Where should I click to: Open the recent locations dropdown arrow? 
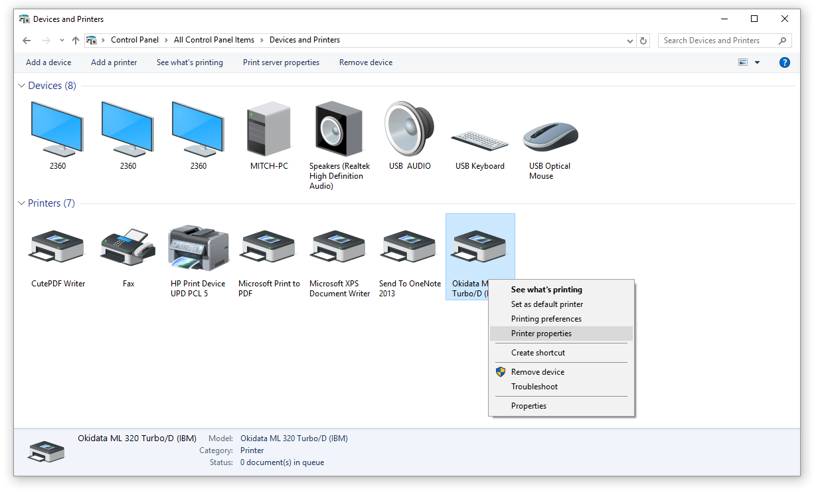62,41
